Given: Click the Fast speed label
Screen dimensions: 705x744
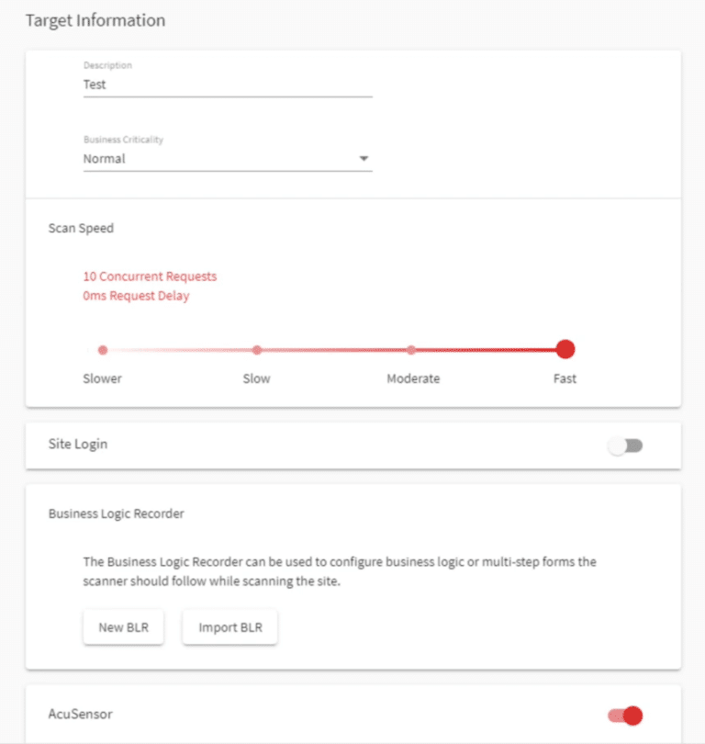Looking at the screenshot, I should [565, 378].
